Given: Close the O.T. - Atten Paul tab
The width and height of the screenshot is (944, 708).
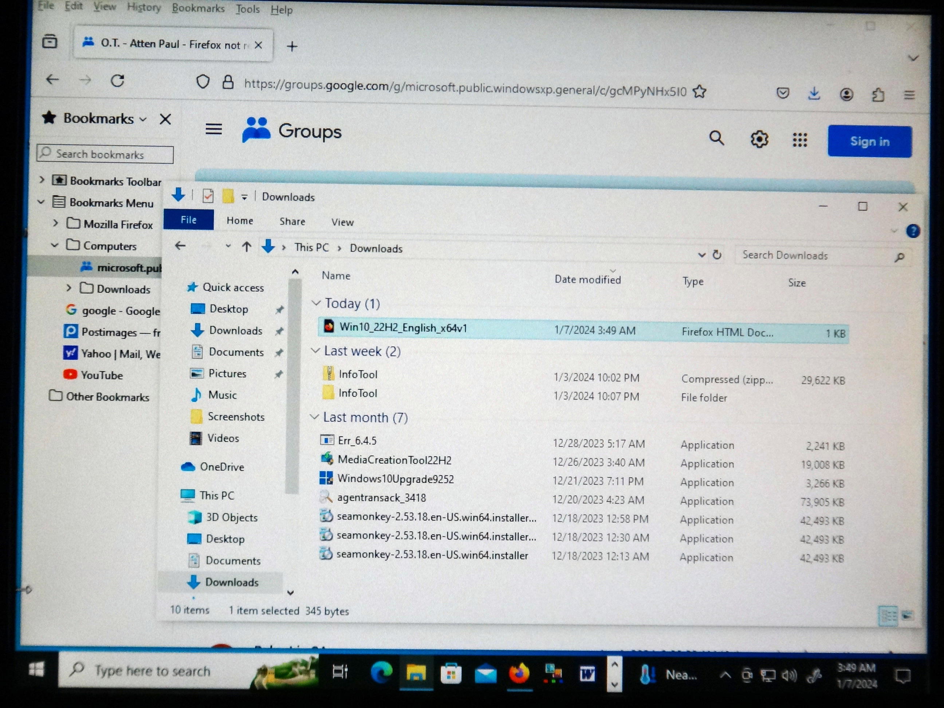Looking at the screenshot, I should (258, 45).
